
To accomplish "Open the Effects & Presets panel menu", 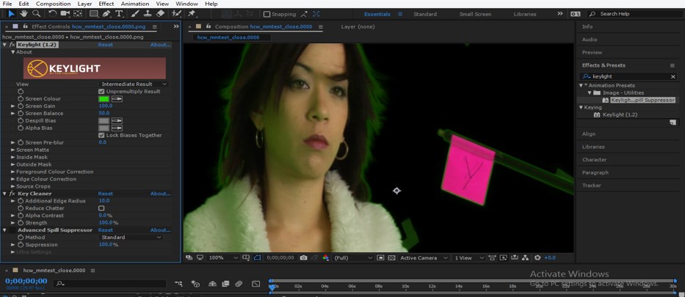I will [673, 65].
